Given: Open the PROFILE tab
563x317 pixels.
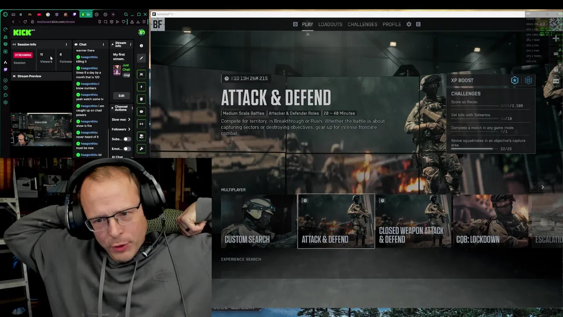Looking at the screenshot, I should click(392, 24).
